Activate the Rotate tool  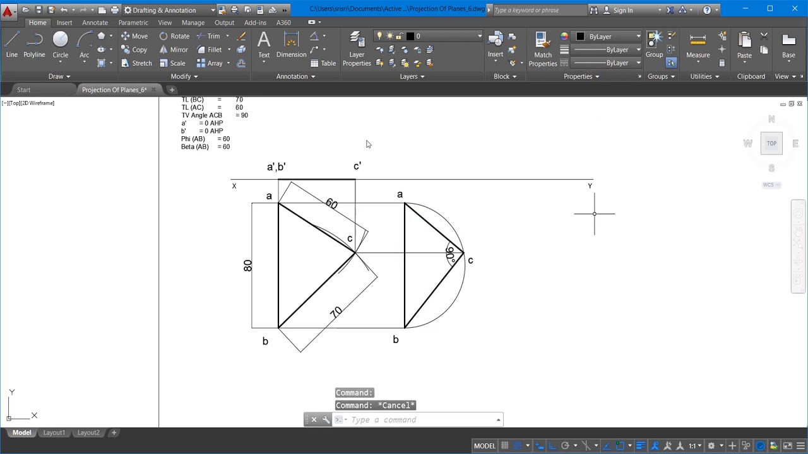174,36
